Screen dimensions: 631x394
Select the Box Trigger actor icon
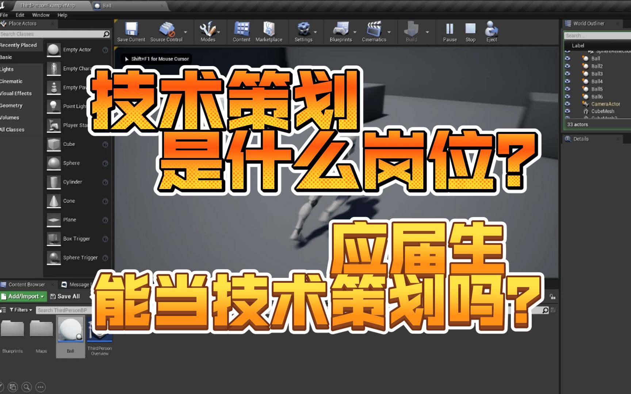point(54,239)
